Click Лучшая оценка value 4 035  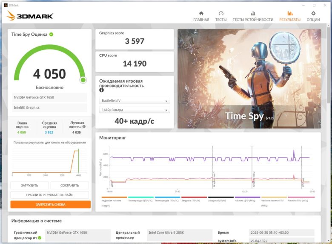pyautogui.click(x=77, y=132)
